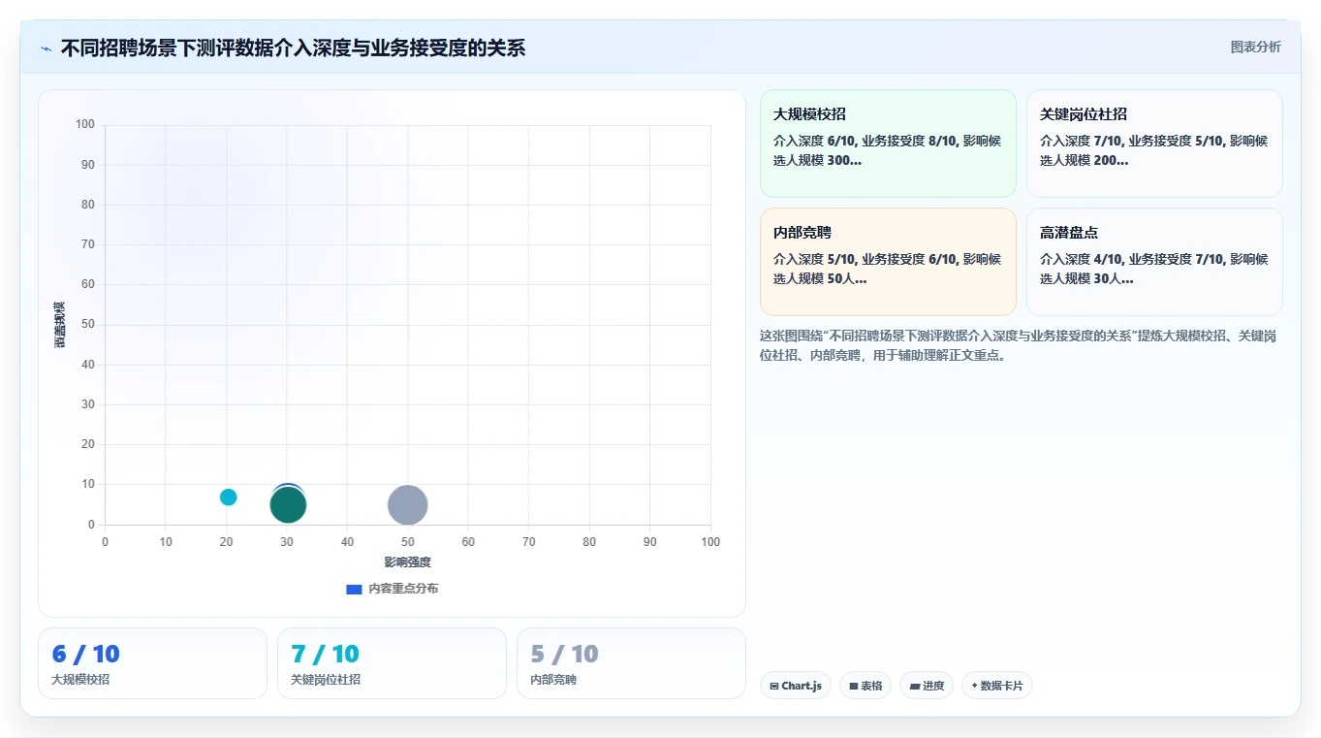Click the 影响强度 x-axis title
Image resolution: width=1321 pixels, height=738 pixels.
pyautogui.click(x=408, y=562)
